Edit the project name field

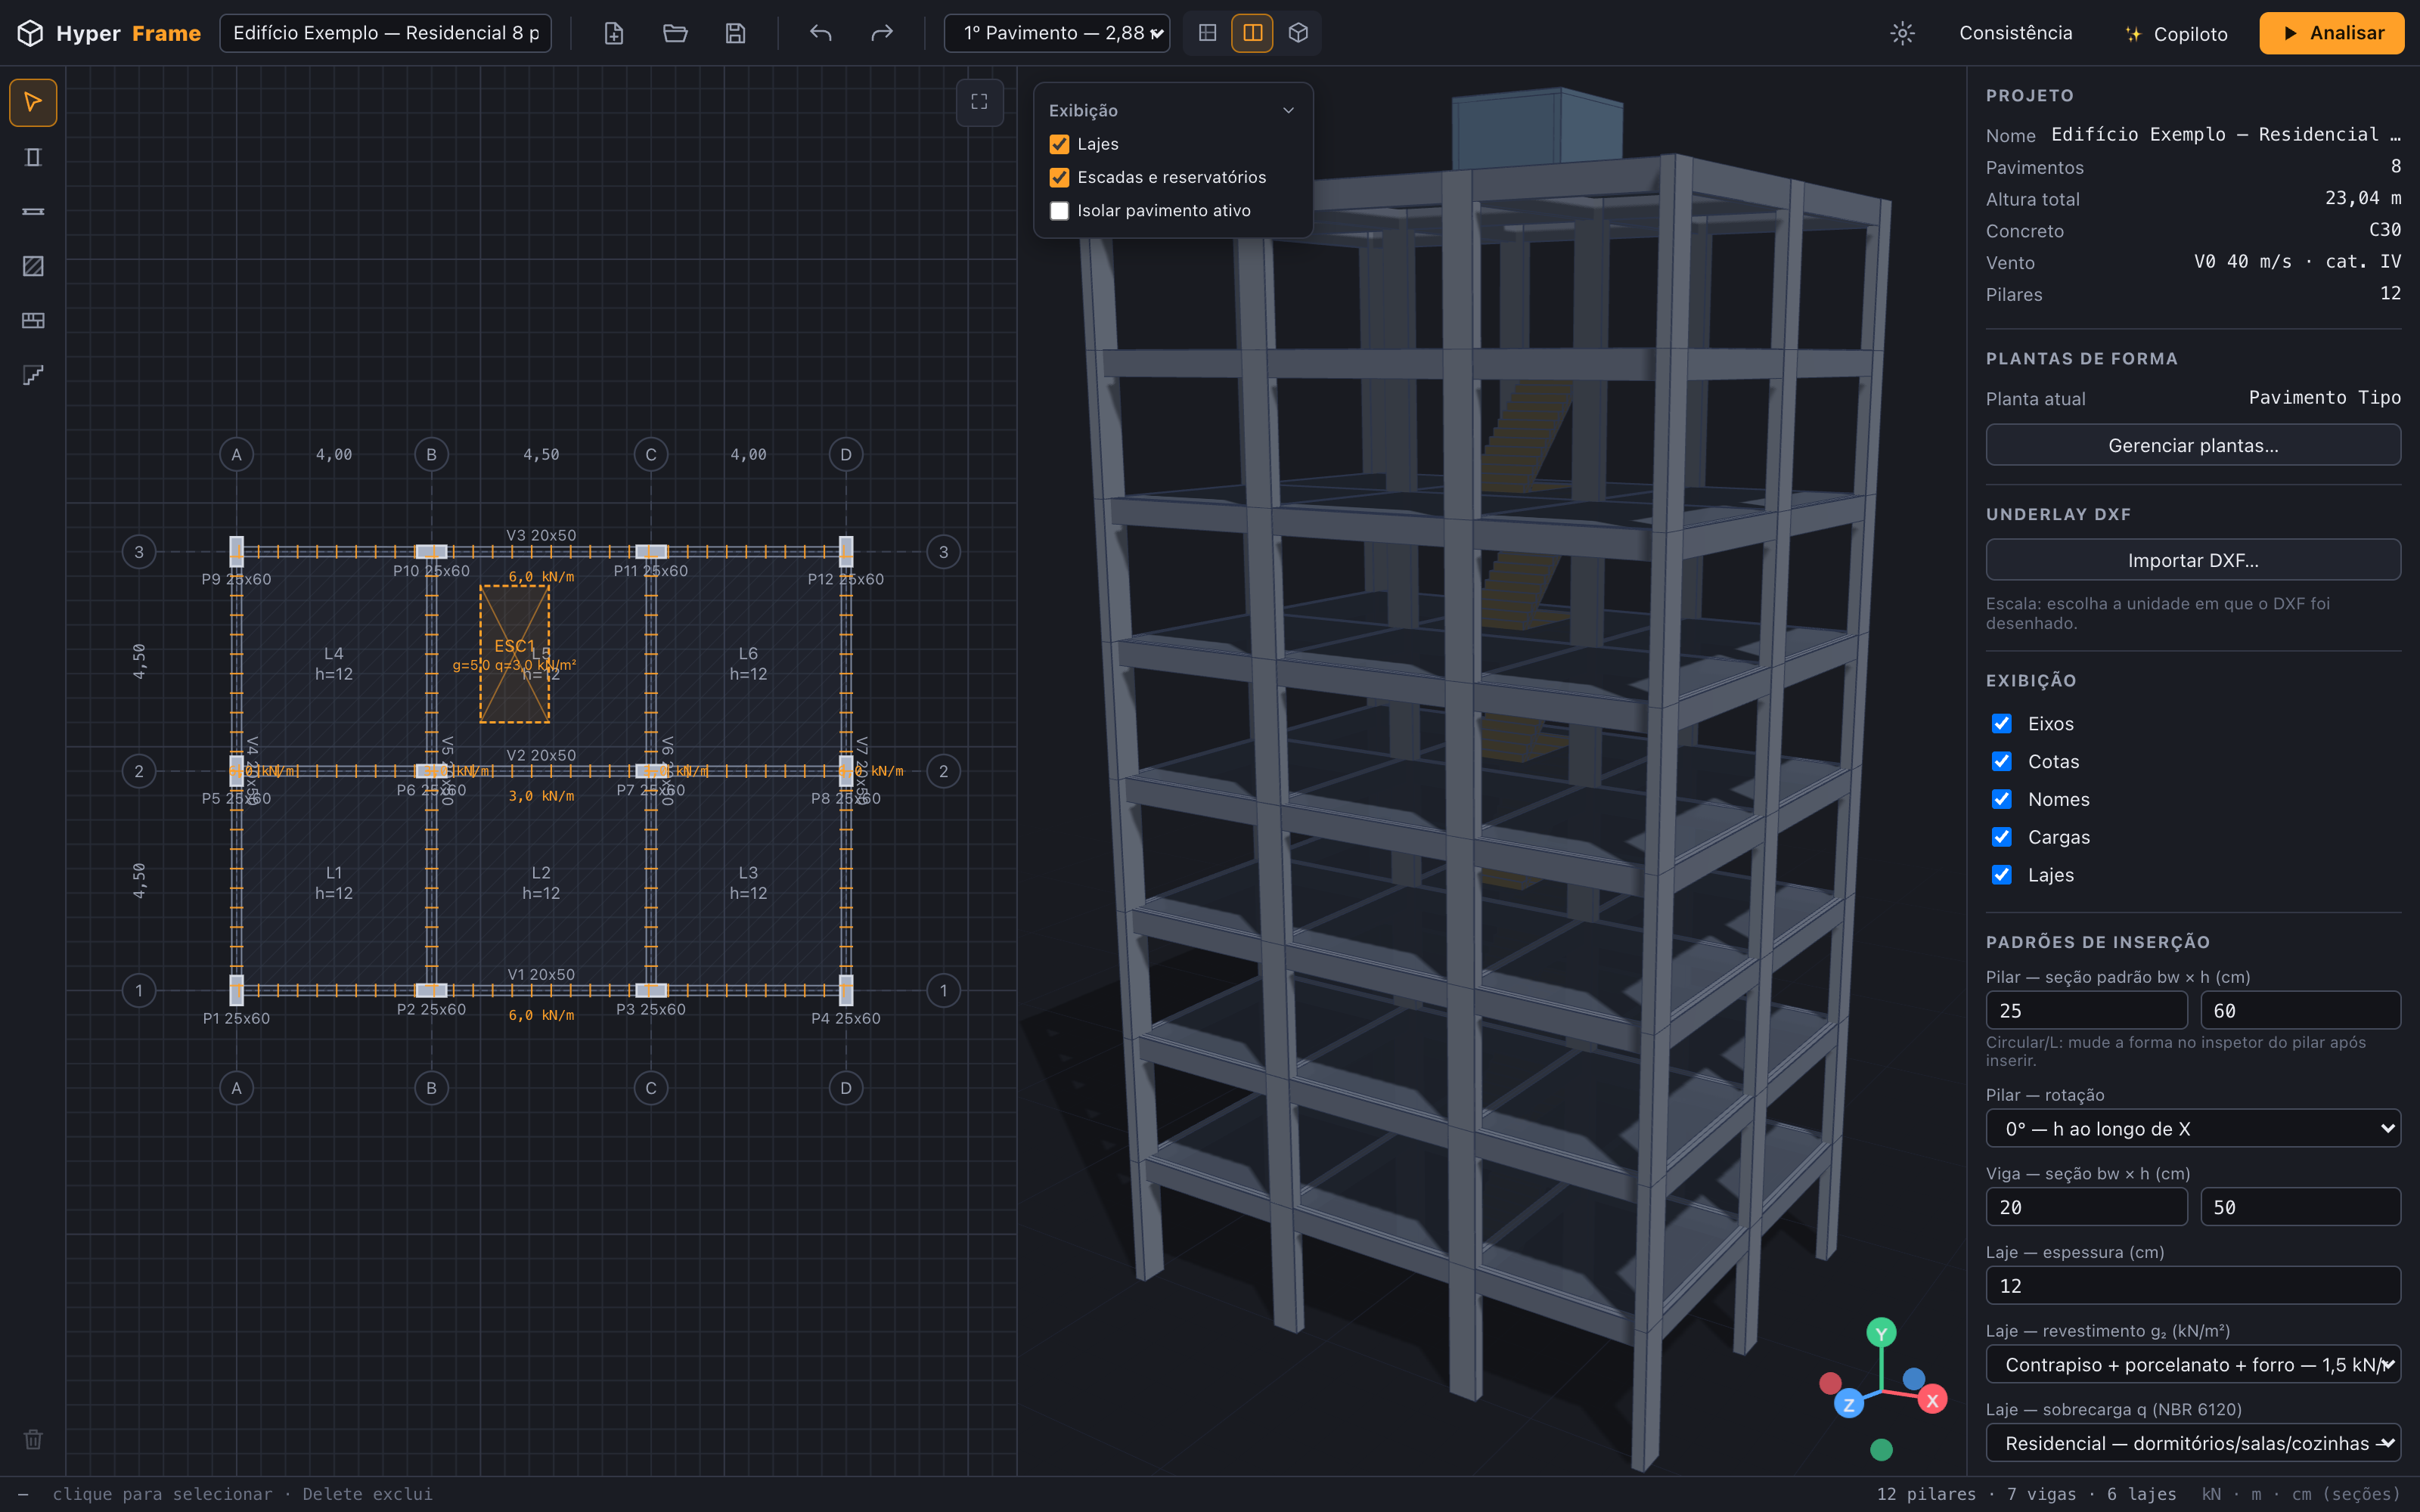[385, 33]
